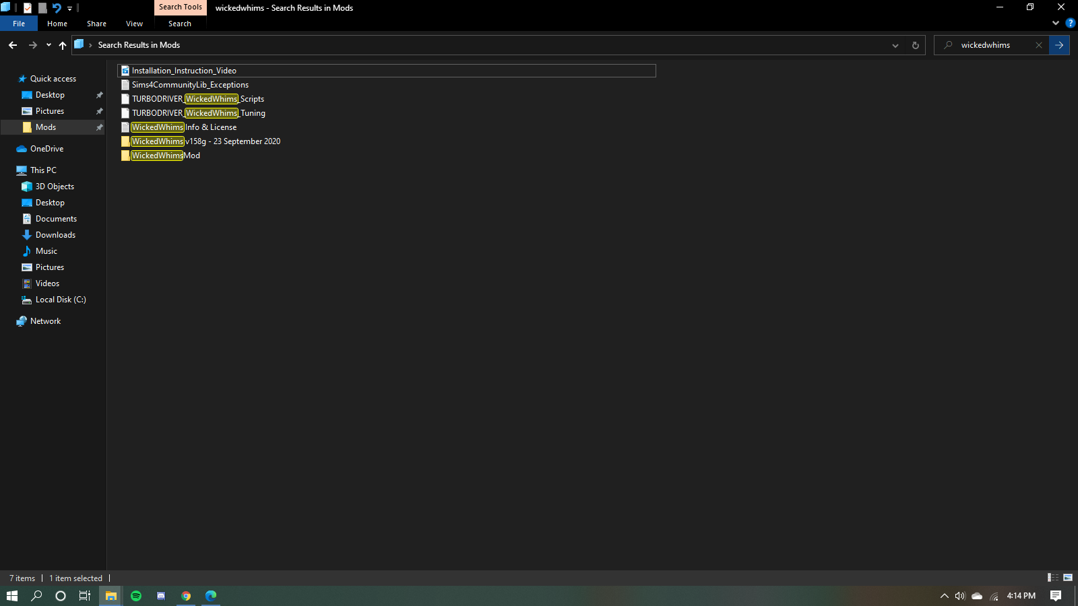The width and height of the screenshot is (1078, 606).
Task: Open the OneDrive cloud tray icon
Action: pyautogui.click(x=977, y=596)
